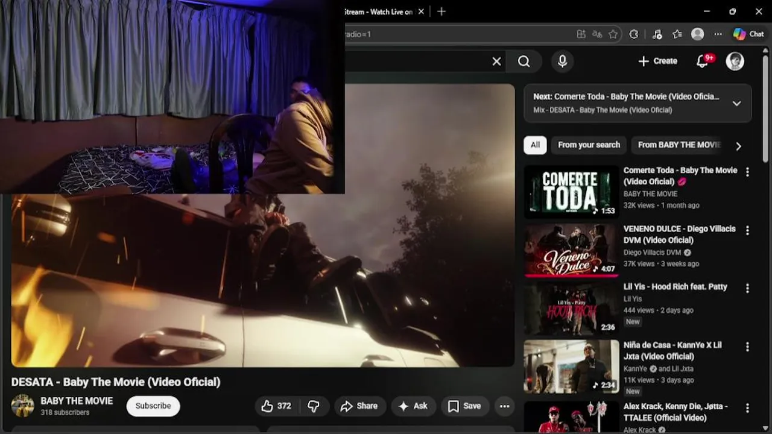Select 'Diego Villacis DVM' channel name text
The image size is (772, 434).
tap(652, 253)
